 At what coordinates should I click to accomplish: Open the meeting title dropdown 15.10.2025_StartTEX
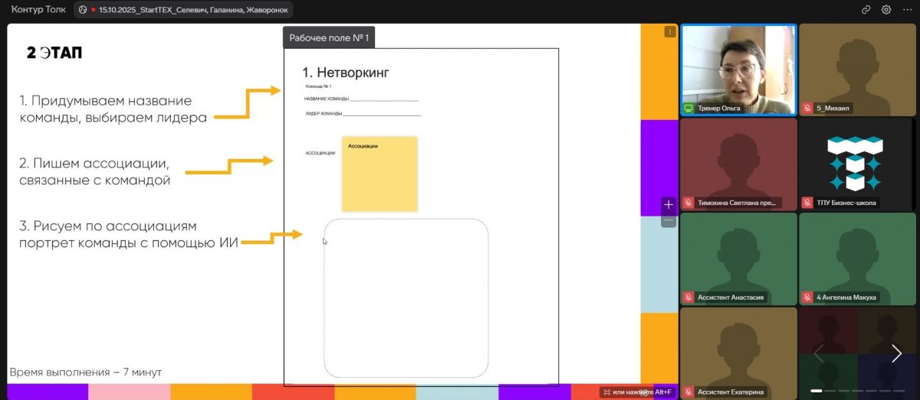[x=184, y=10]
